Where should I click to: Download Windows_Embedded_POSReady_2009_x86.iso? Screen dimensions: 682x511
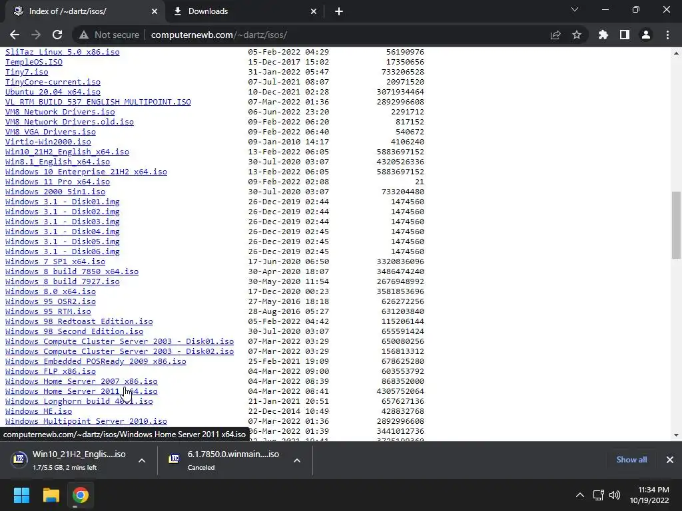click(96, 361)
